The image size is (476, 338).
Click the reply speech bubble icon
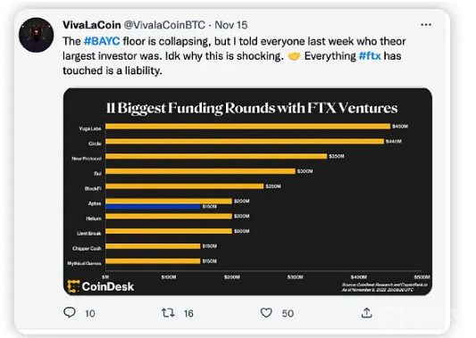70,312
